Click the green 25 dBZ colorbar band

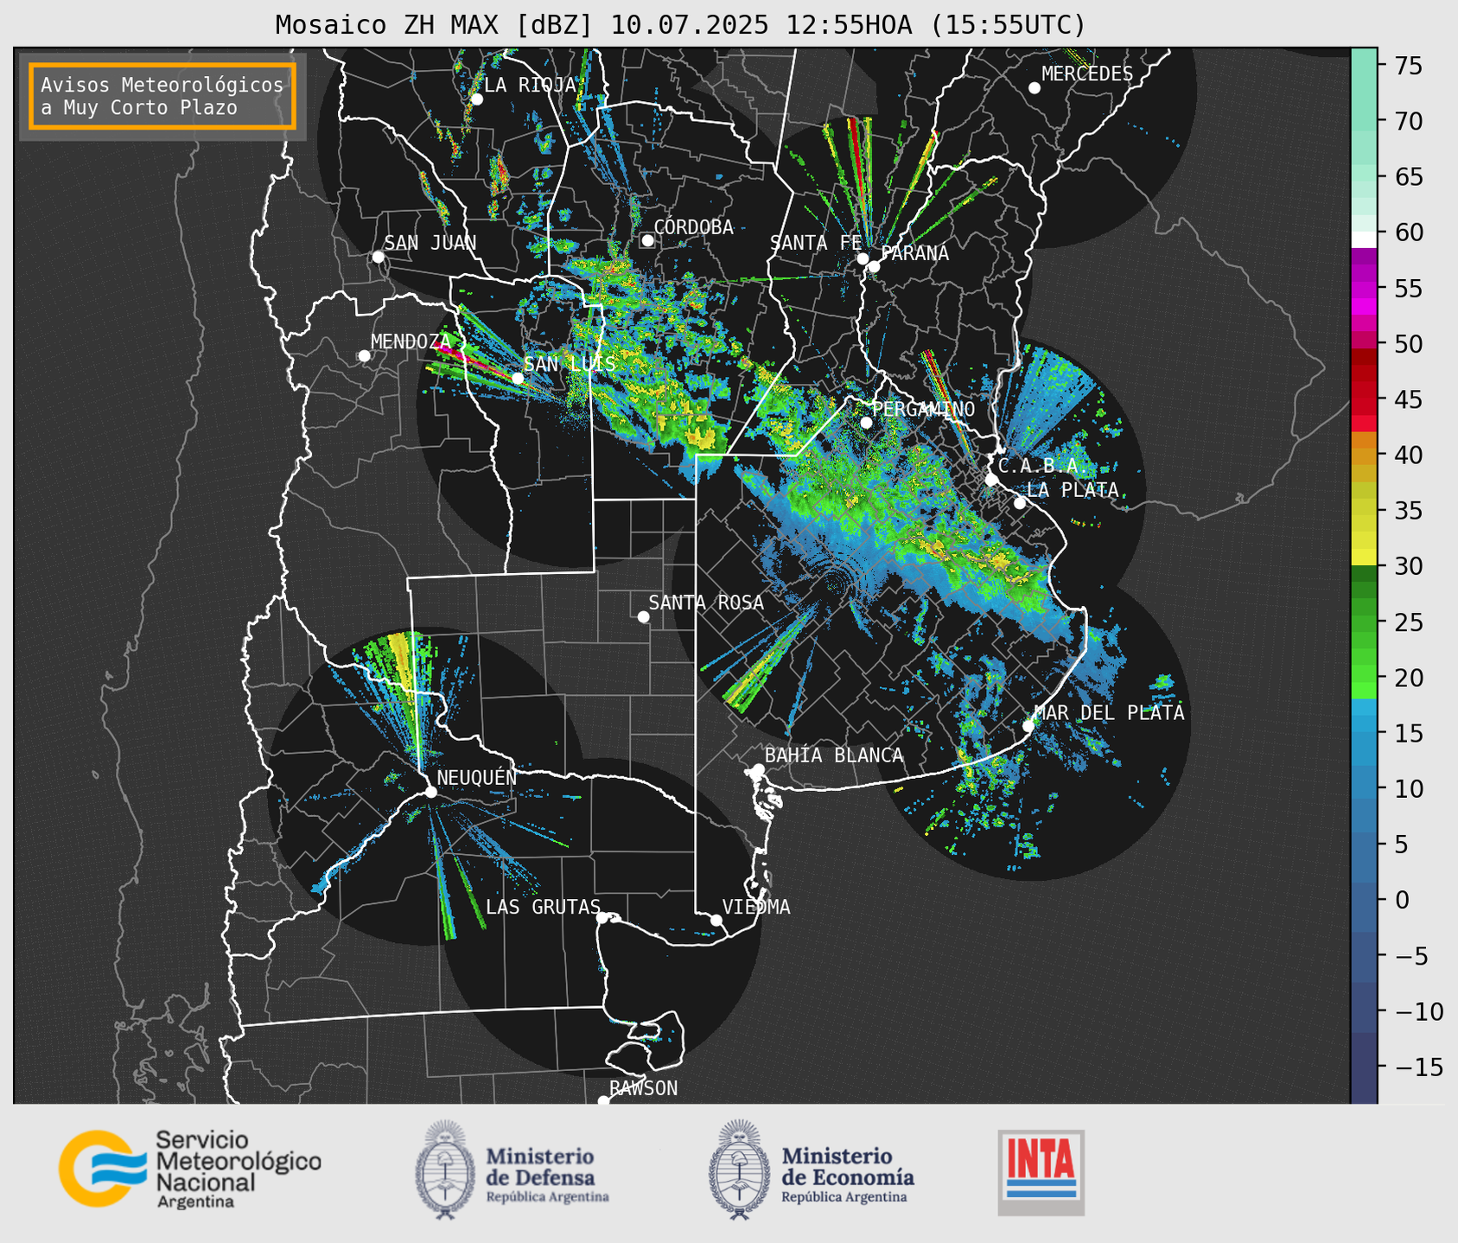(1364, 621)
